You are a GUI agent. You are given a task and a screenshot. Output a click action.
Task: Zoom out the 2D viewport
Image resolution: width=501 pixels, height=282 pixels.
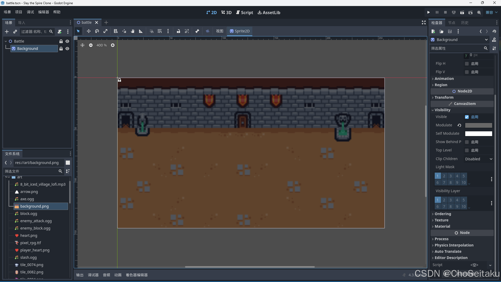click(91, 45)
